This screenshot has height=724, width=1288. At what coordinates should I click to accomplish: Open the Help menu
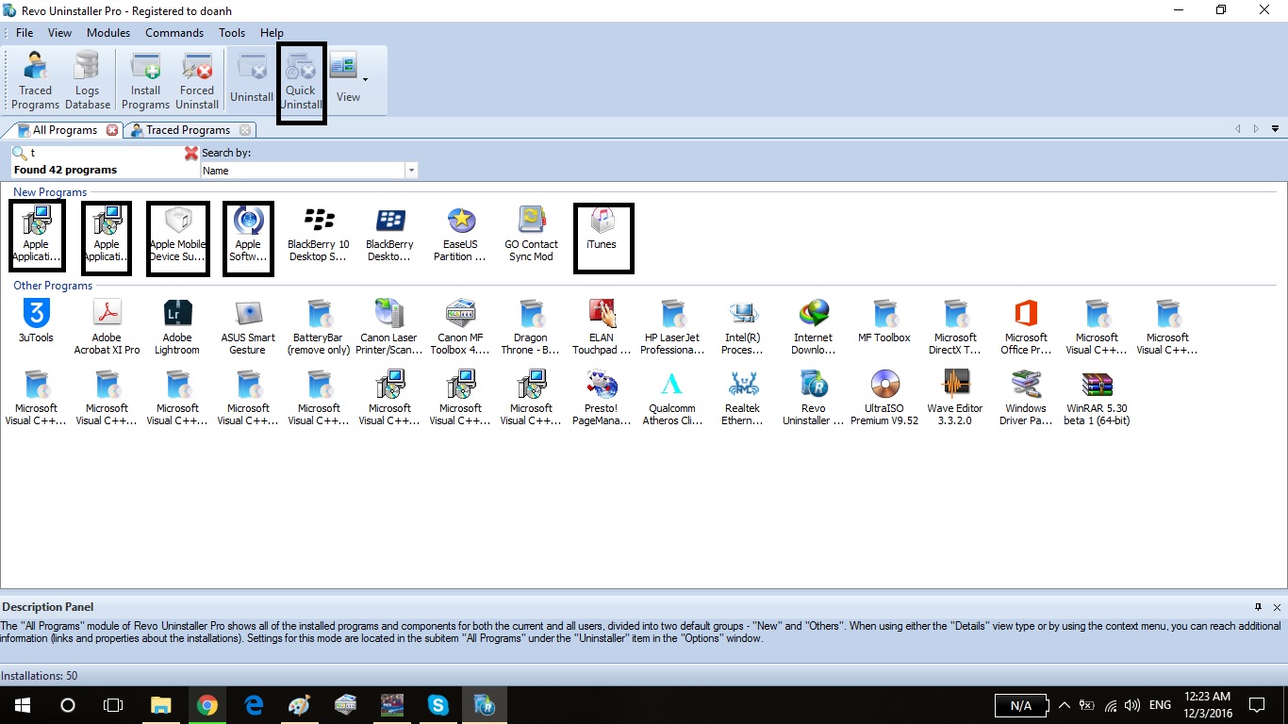[x=272, y=33]
